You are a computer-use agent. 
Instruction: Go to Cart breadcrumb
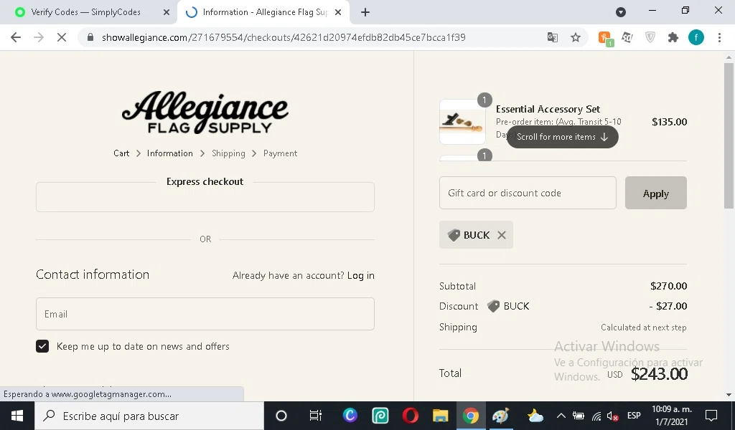tap(121, 153)
